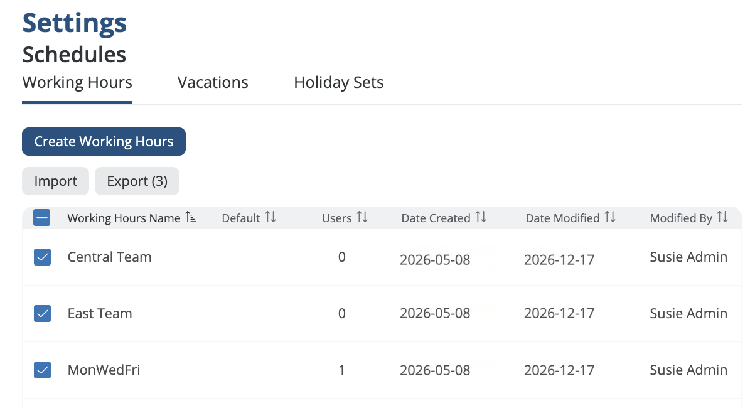Uncheck the MonWedFri row checkbox

pyautogui.click(x=42, y=370)
